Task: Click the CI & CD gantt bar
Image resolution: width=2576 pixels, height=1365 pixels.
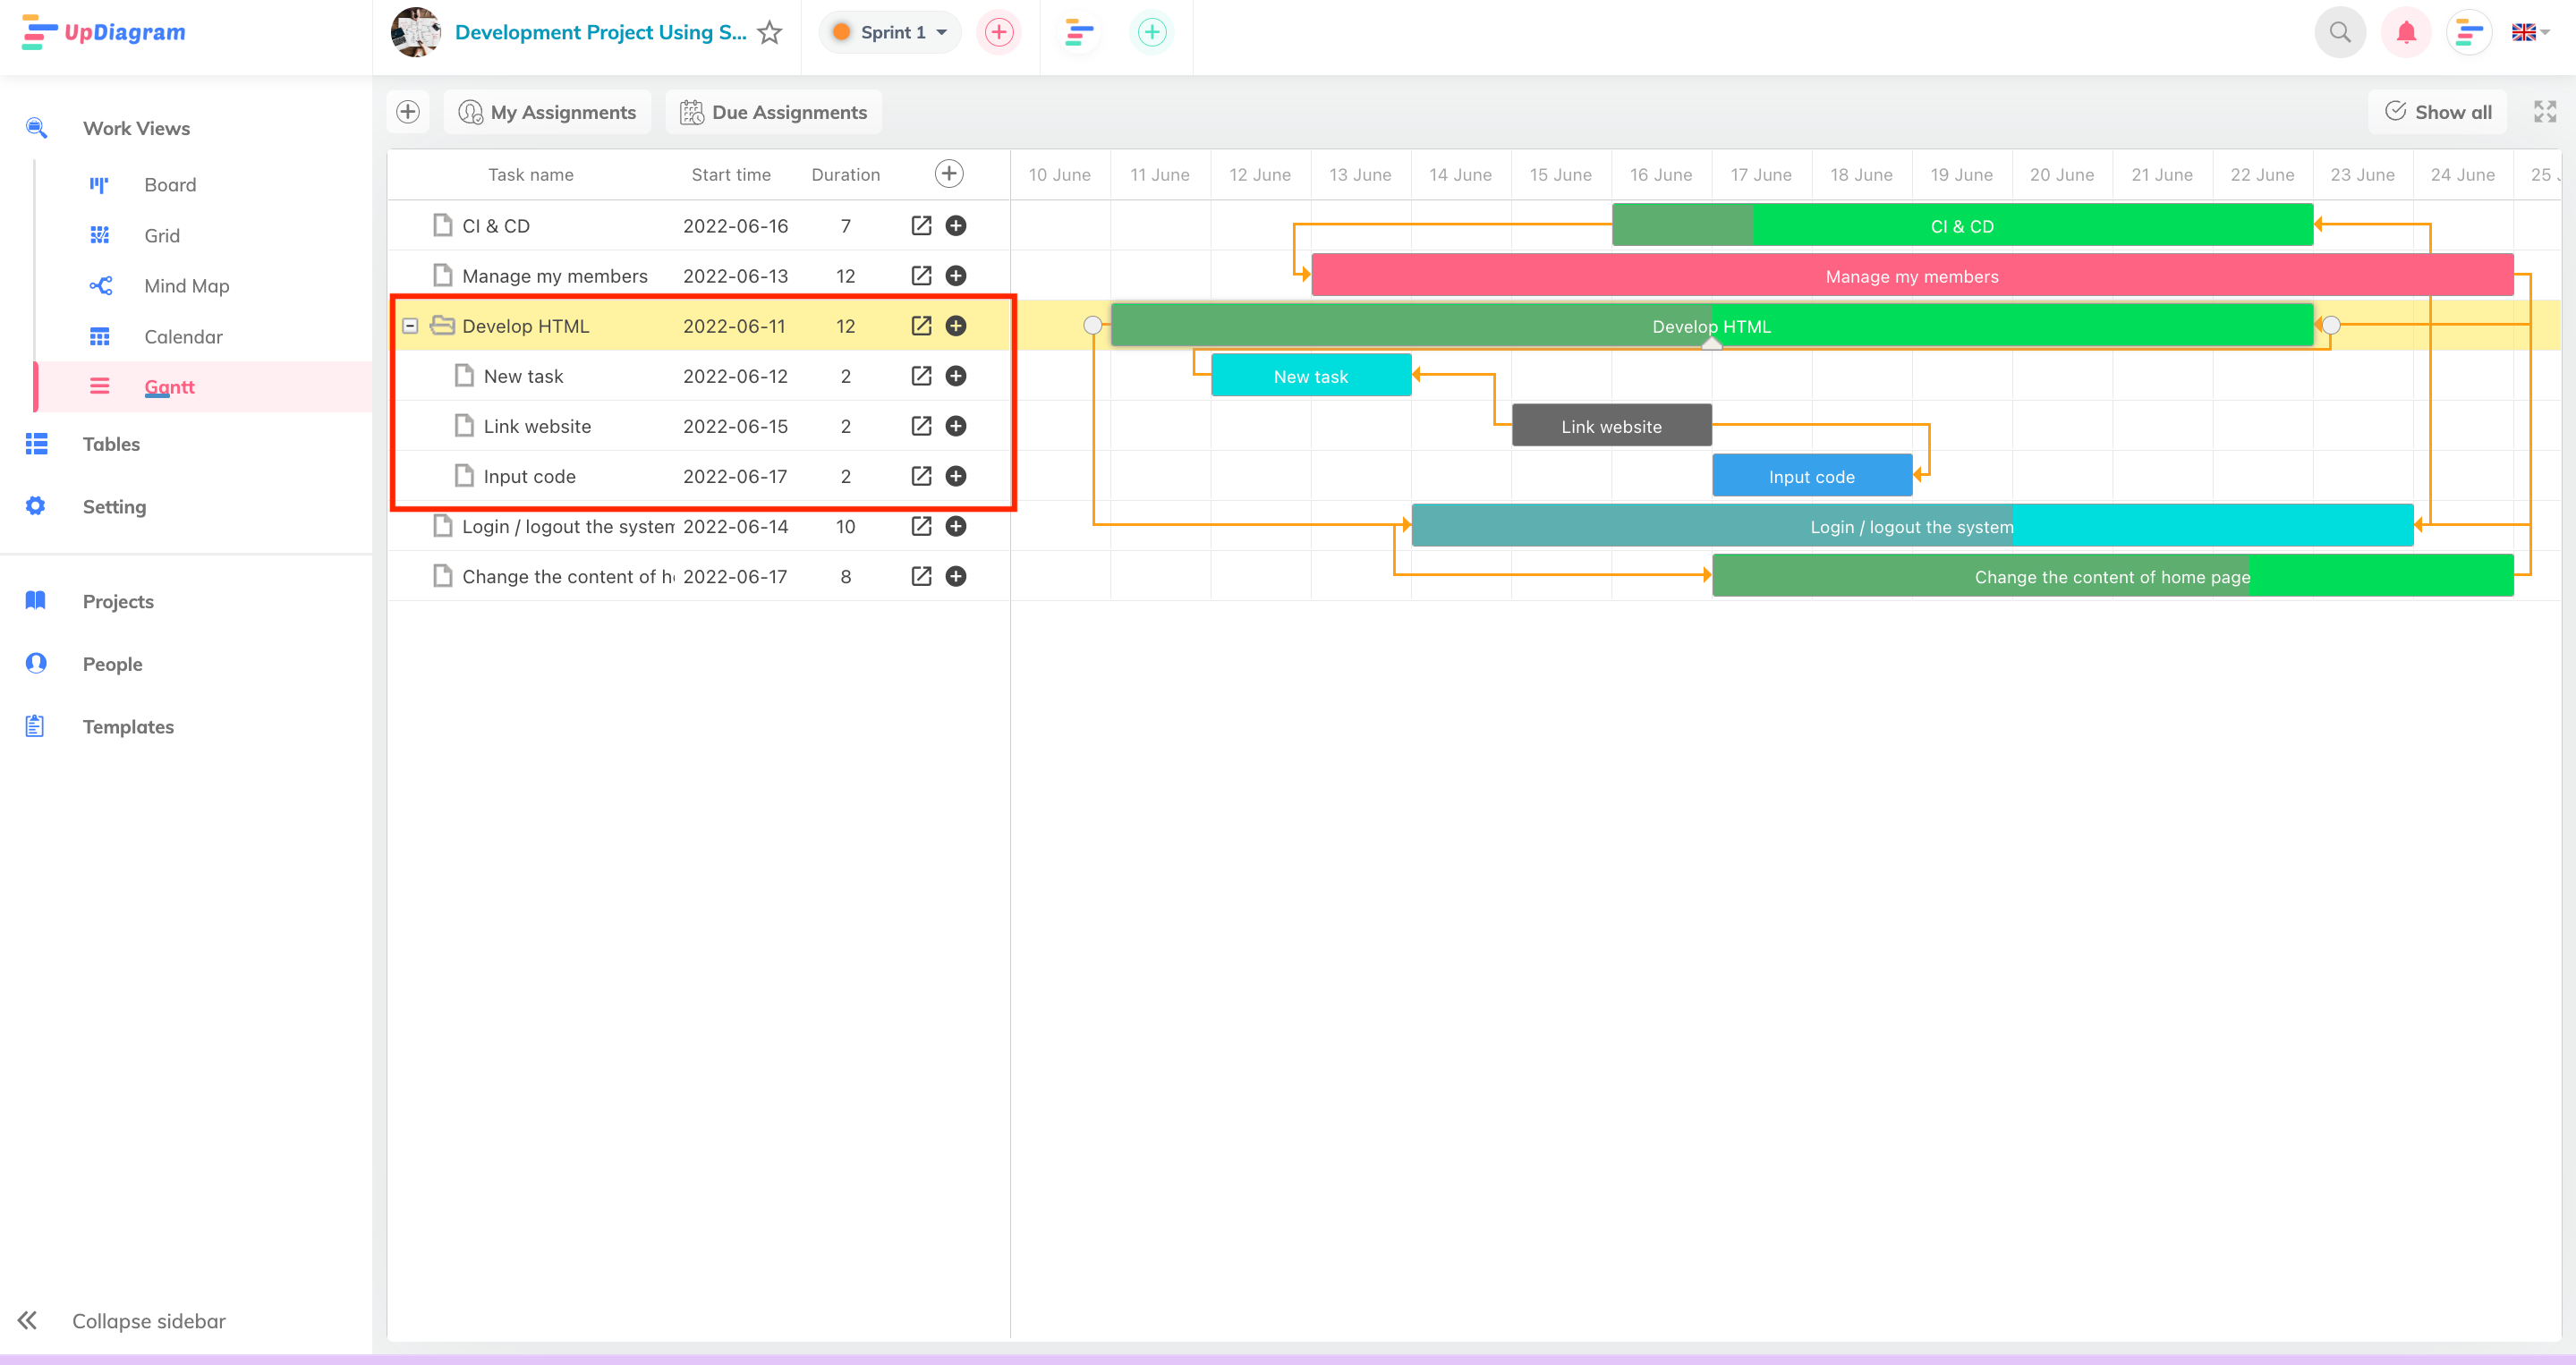Action: click(x=1962, y=225)
